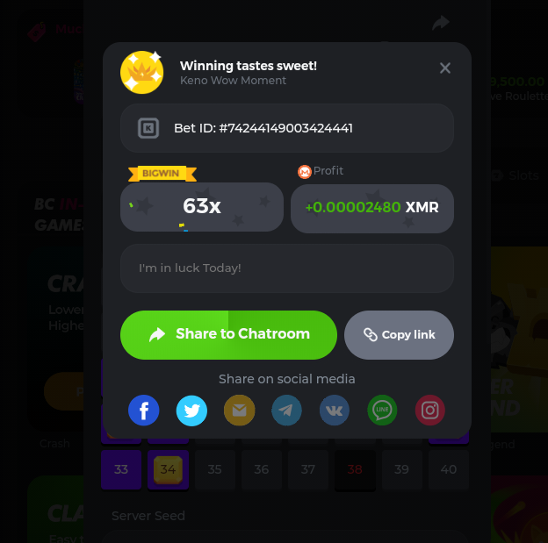Share win on LINE
Viewport: 548px width, 543px height.
coord(382,411)
